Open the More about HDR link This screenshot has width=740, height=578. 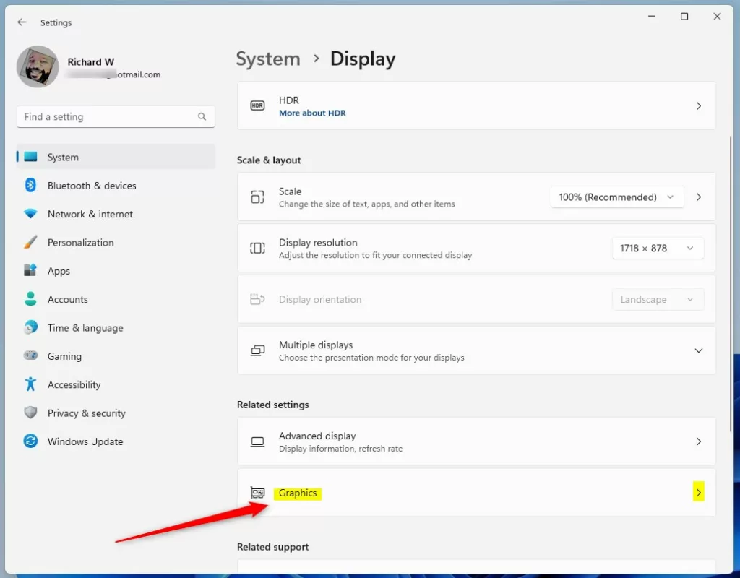312,113
